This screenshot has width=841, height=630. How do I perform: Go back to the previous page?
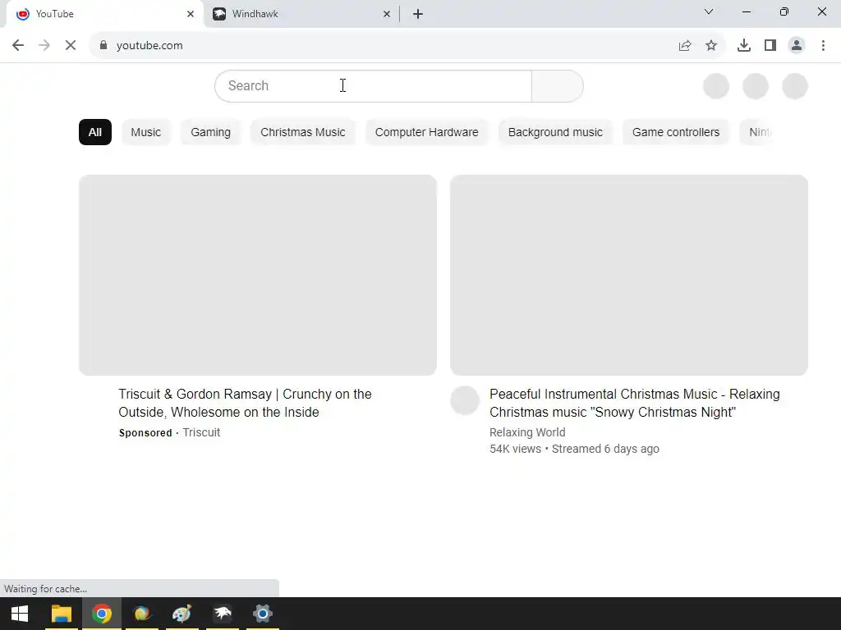[x=18, y=46]
